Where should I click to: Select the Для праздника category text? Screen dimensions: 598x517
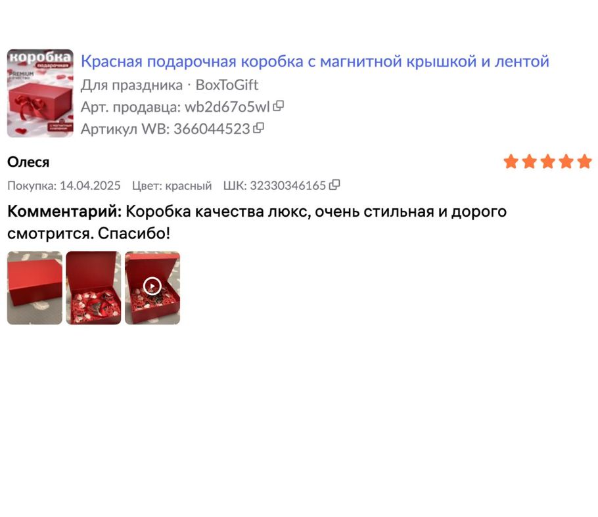(131, 85)
